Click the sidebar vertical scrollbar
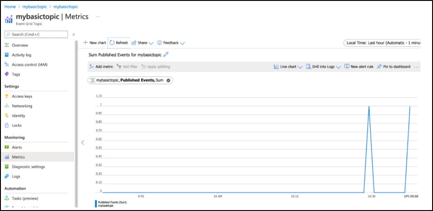 coord(76,124)
